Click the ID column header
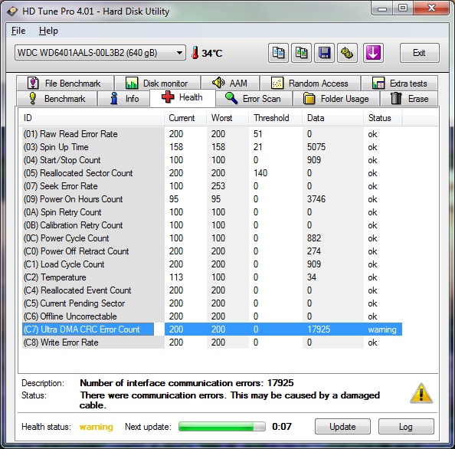The image size is (455, 449). click(x=91, y=118)
